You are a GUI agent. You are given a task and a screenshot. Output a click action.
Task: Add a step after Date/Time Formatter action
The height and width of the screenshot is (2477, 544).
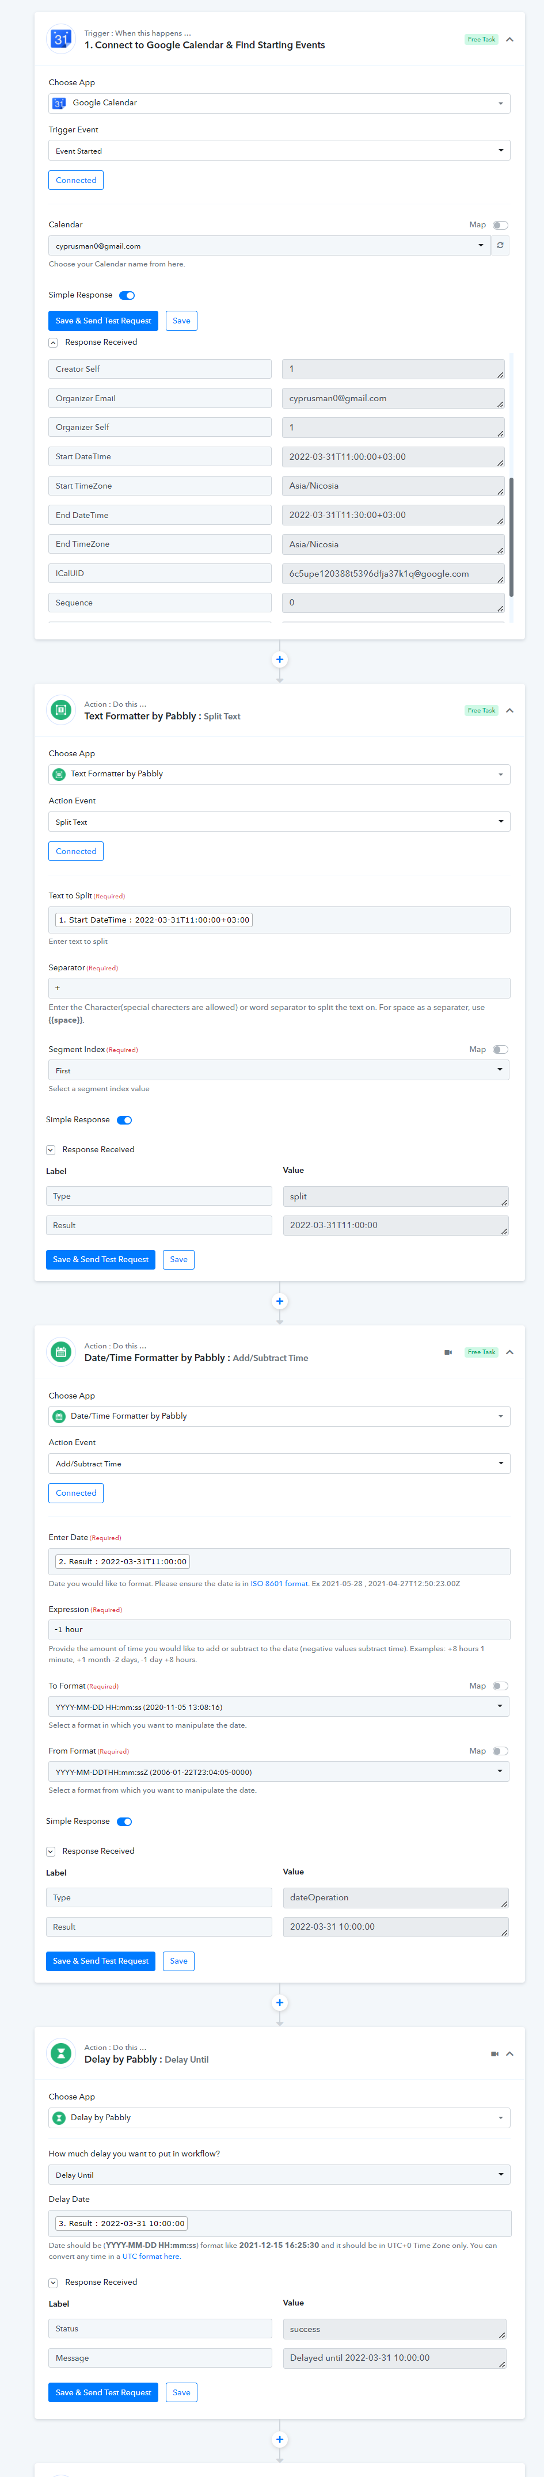[280, 2002]
